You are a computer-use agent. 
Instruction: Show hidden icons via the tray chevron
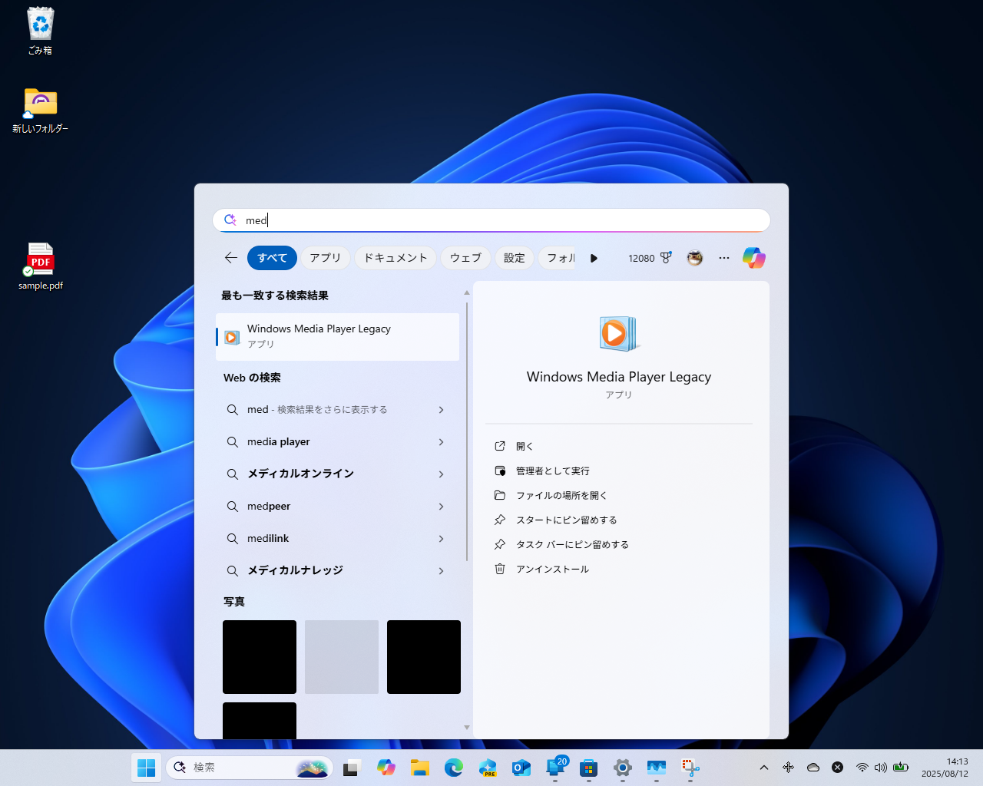[764, 767]
